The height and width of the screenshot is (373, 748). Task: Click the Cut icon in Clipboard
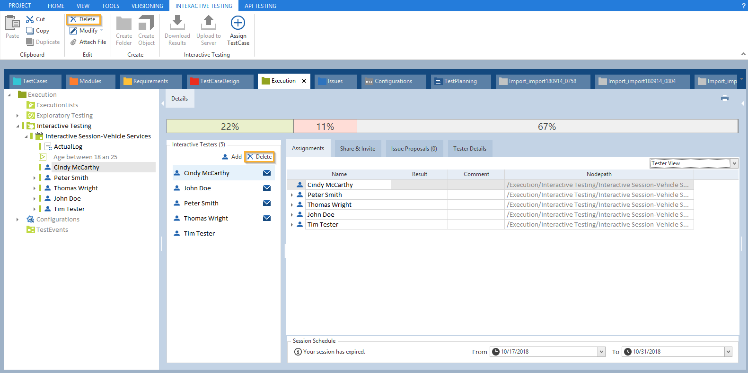pyautogui.click(x=30, y=19)
